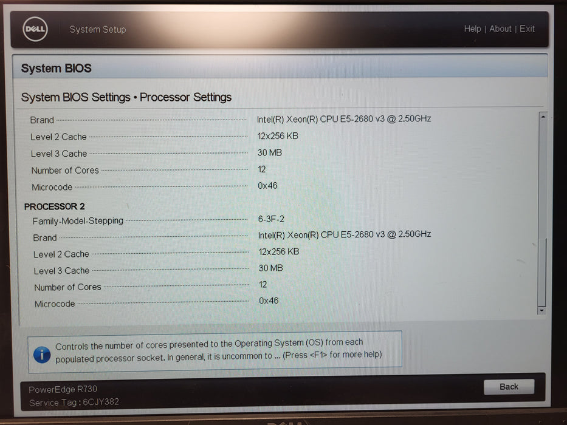Click first 12x256 KB value
The height and width of the screenshot is (425, 567).
pos(278,136)
